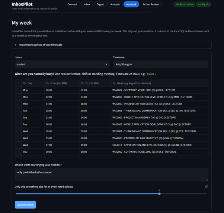Viewport: 224px width, 213px height.
Task: Click the To cell showing 18:00
Action: [x=95, y=125]
